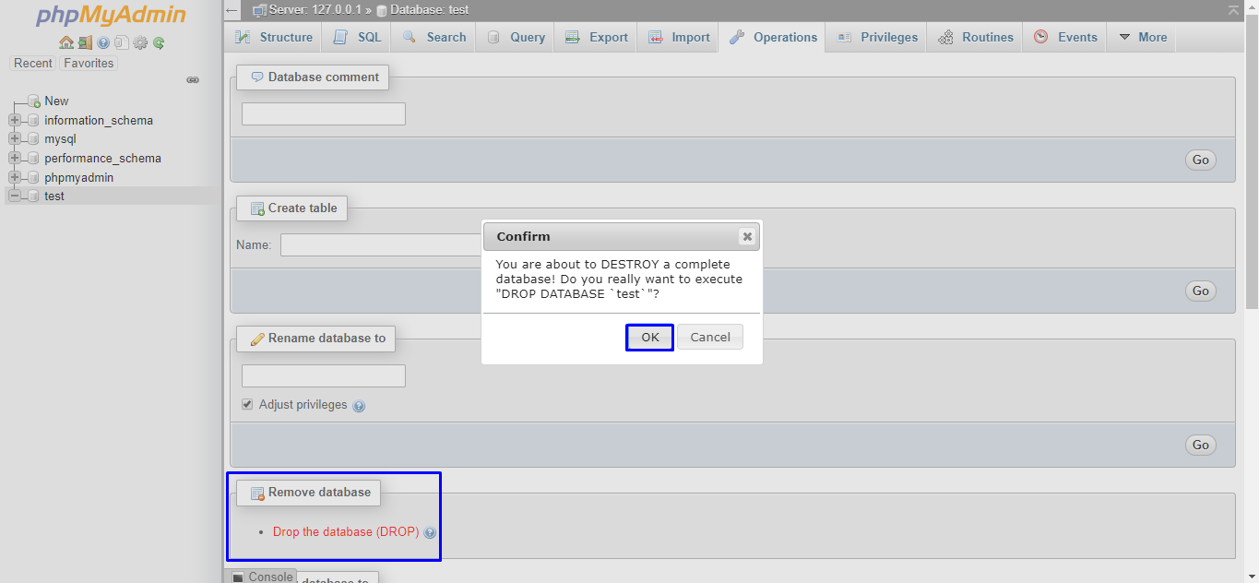Cancel the DROP DATABASE confirmation
This screenshot has width=1259, height=583.
[x=710, y=338]
